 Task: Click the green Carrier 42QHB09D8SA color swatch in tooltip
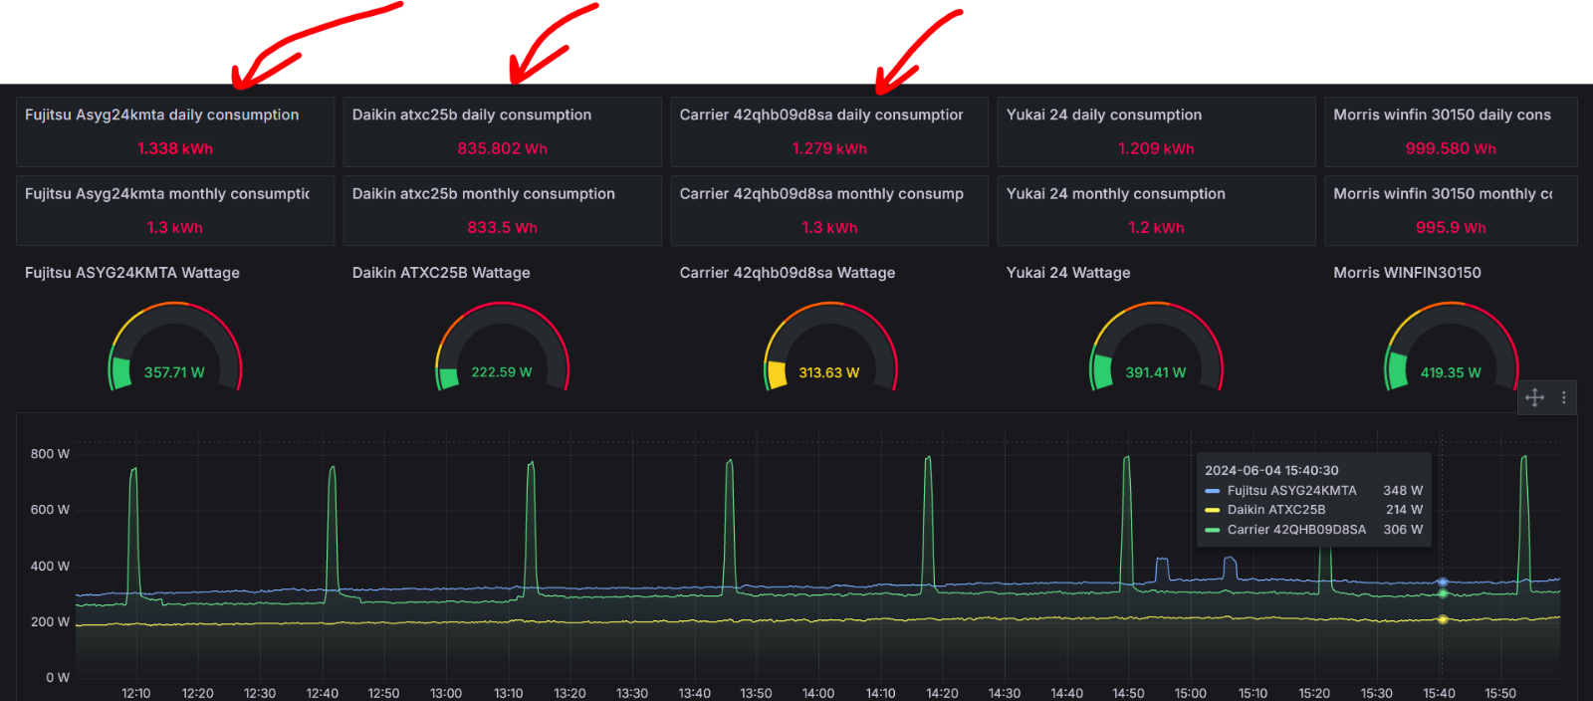click(x=1212, y=530)
